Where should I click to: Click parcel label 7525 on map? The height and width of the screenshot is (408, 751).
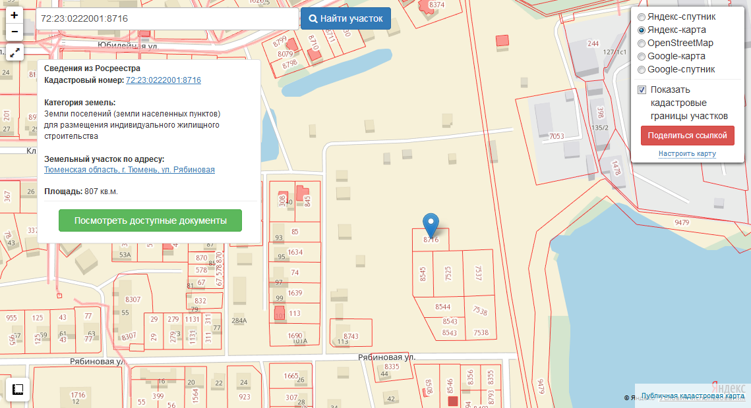point(448,274)
